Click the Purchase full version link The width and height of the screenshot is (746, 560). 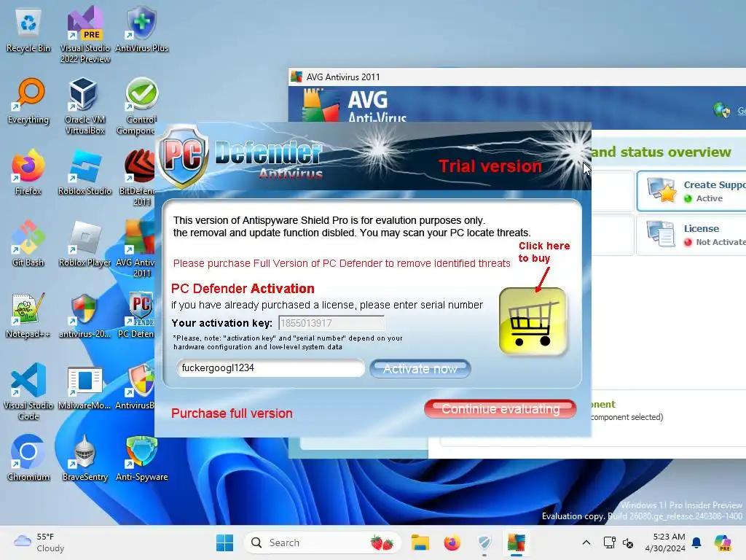point(232,413)
